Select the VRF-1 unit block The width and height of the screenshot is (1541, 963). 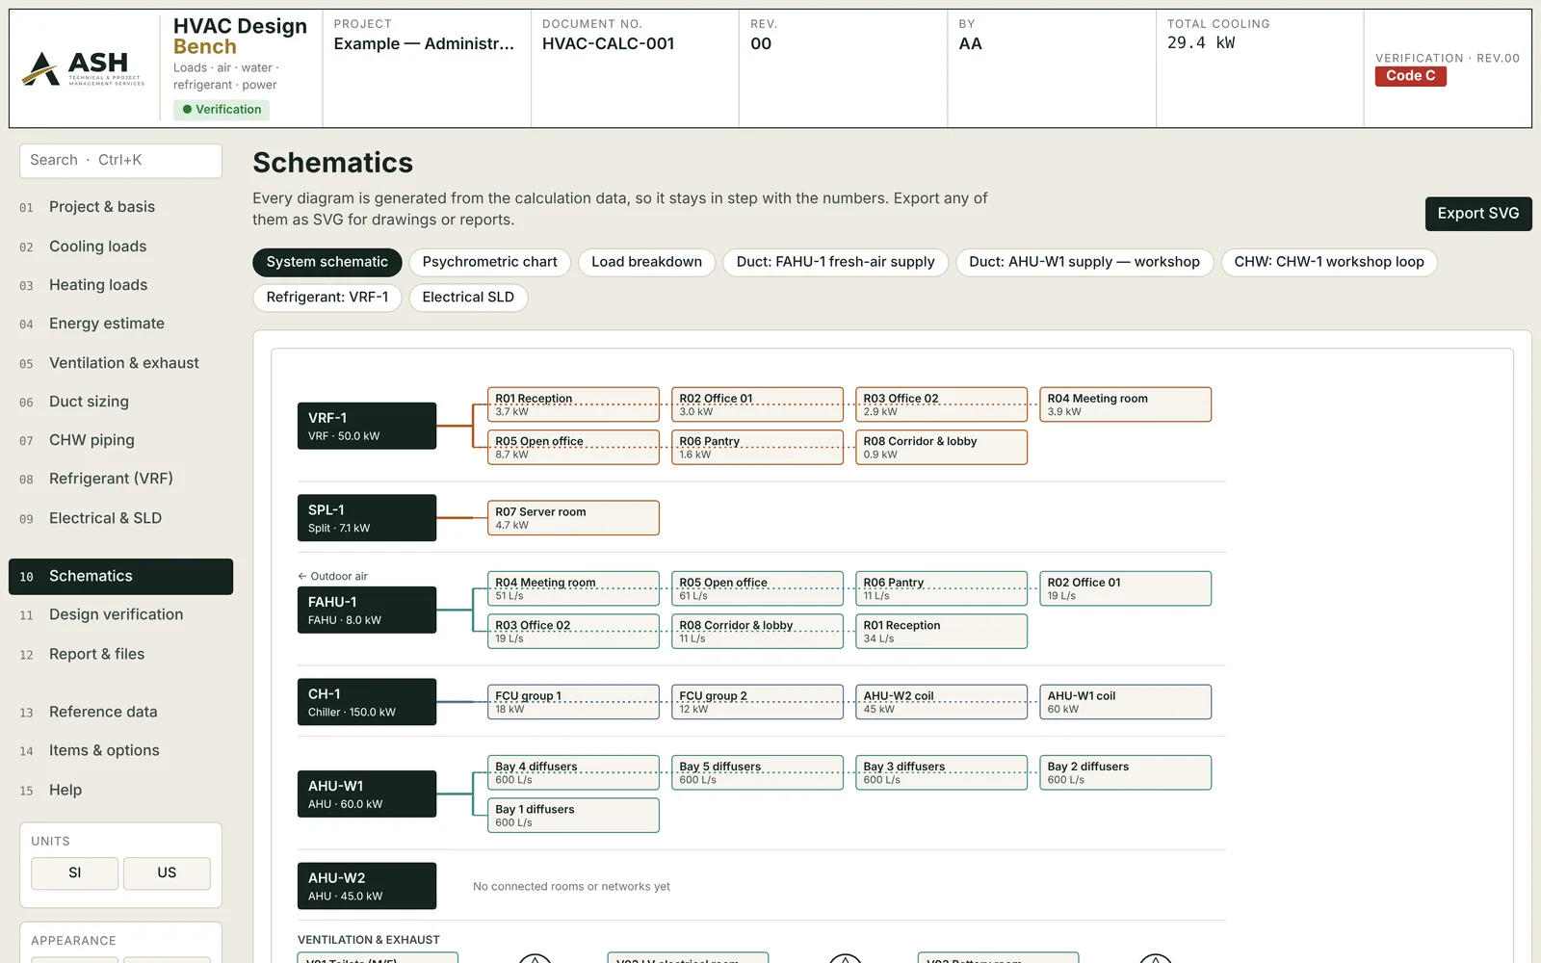(x=367, y=426)
